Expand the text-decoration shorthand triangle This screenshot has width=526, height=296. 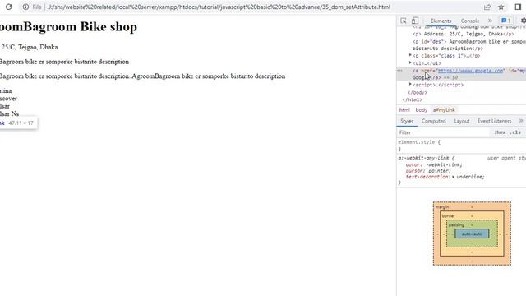pyautogui.click(x=453, y=177)
